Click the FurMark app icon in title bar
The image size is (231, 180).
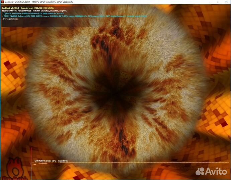point(2,2)
